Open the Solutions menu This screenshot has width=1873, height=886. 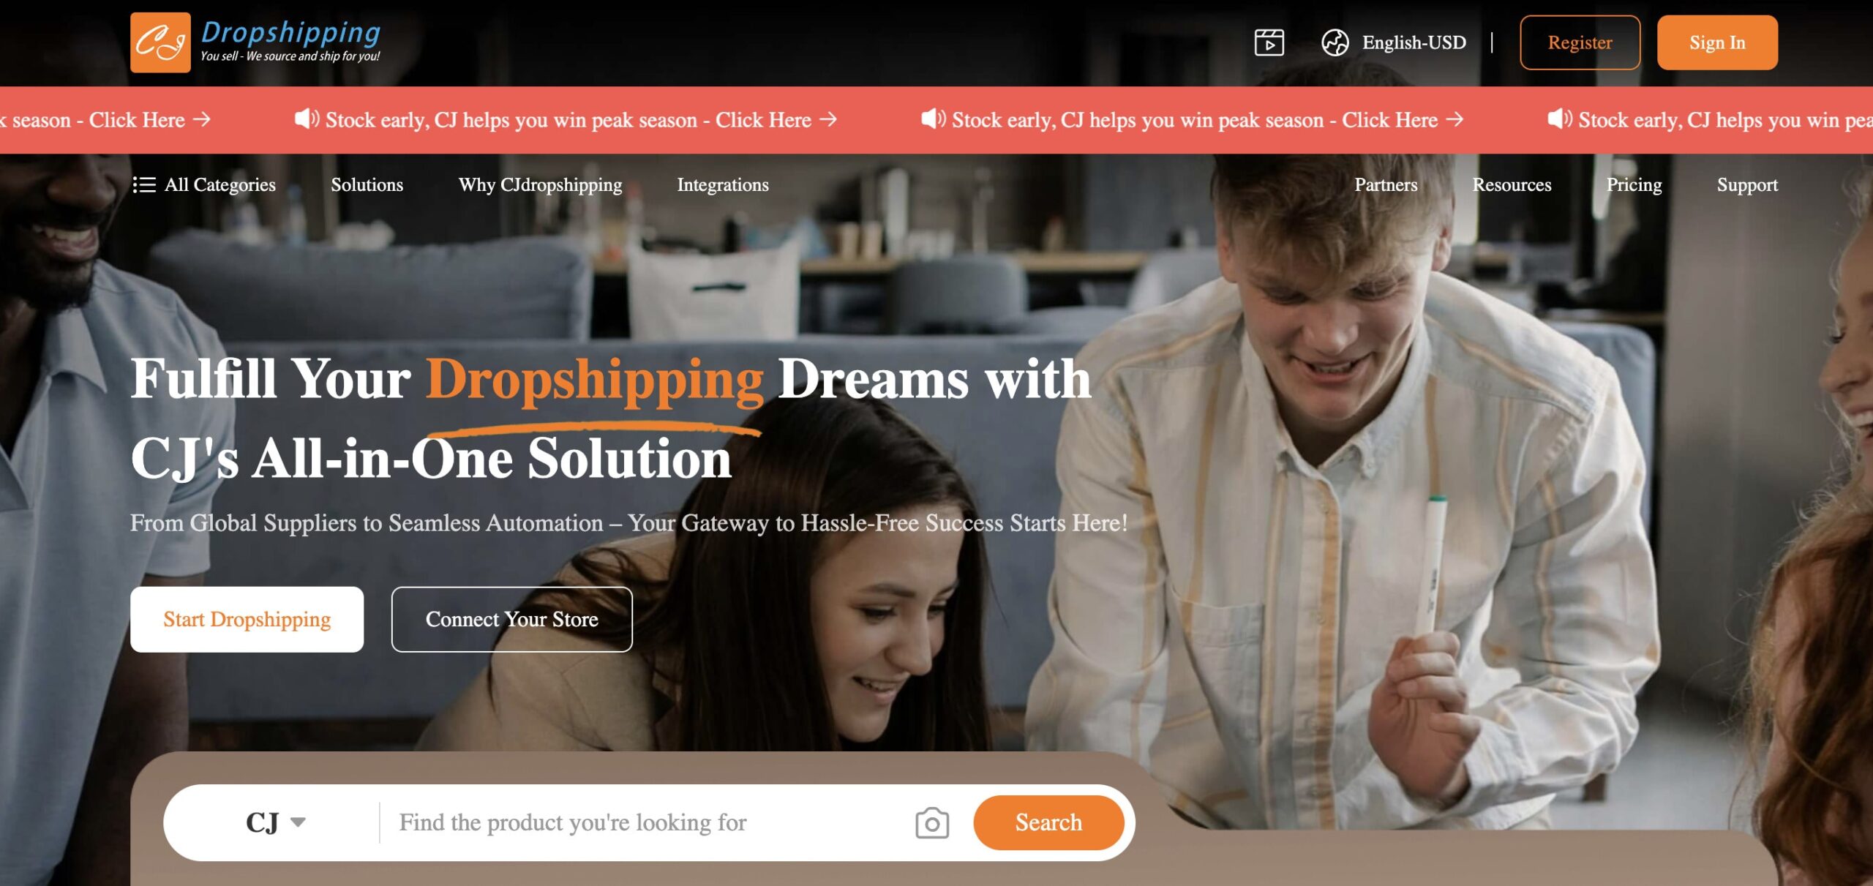coord(367,184)
